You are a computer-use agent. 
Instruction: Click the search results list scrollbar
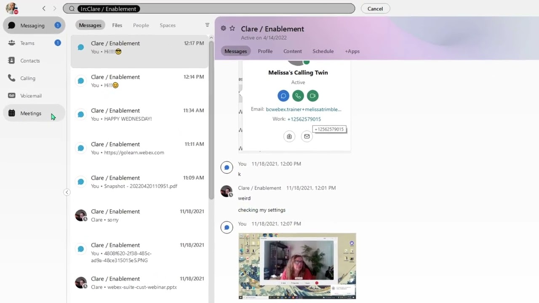211,120
